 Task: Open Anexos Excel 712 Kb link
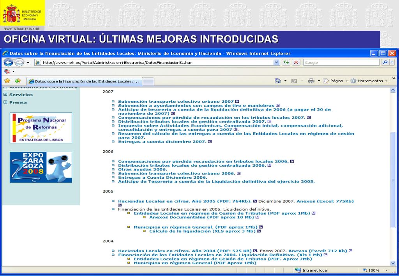[318, 251]
